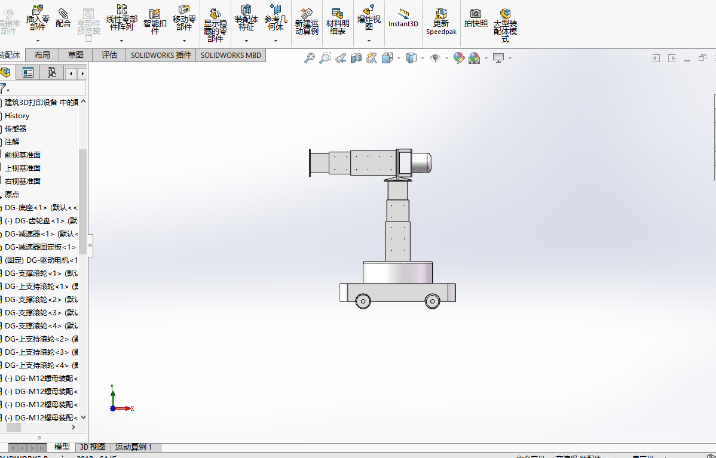Screen dimensions: 716x458
Task: Open Apply Scene dropdown arrow
Action: click(486, 59)
